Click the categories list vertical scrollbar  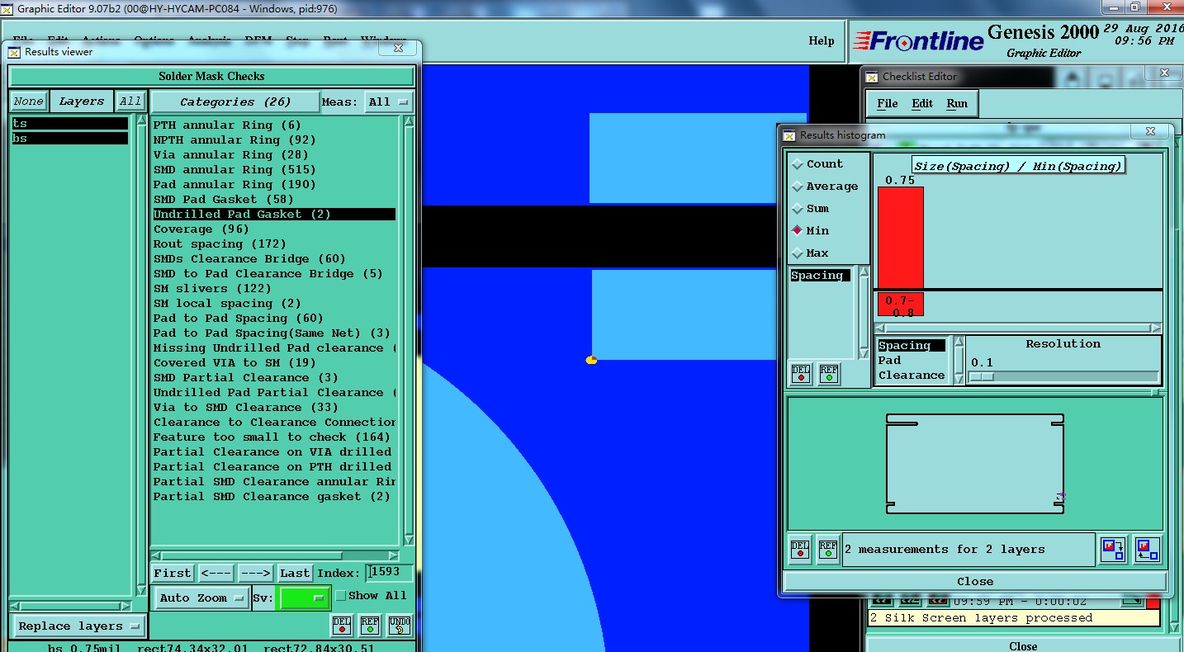[x=407, y=330]
